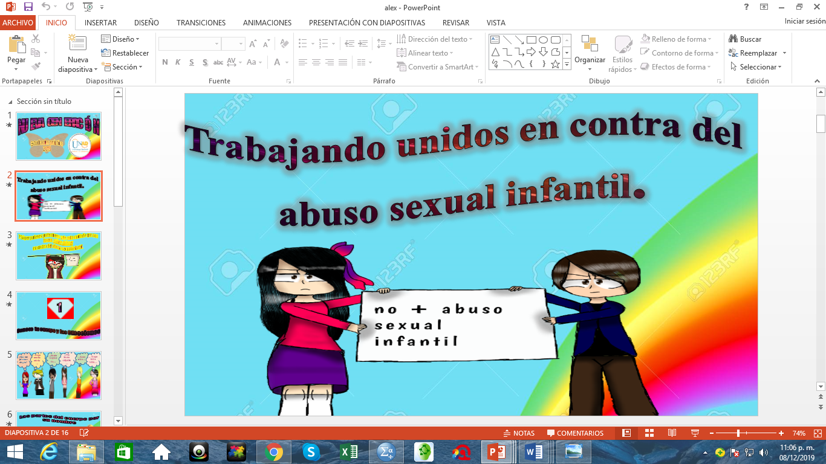826x464 pixels.
Task: Toggle text shadow S button
Action: 205,62
